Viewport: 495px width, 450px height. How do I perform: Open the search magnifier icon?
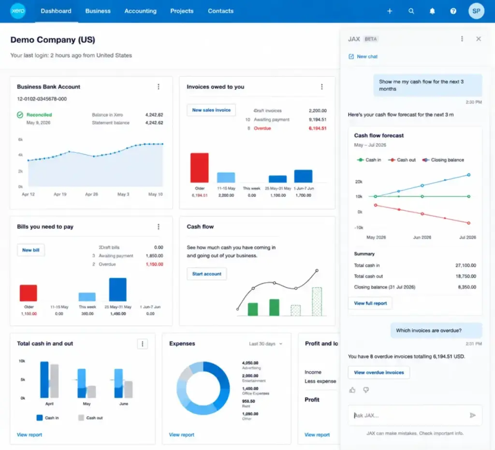coord(411,11)
